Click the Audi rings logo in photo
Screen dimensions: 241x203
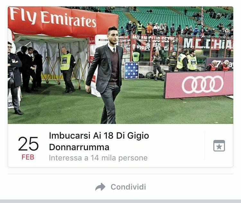[202, 85]
